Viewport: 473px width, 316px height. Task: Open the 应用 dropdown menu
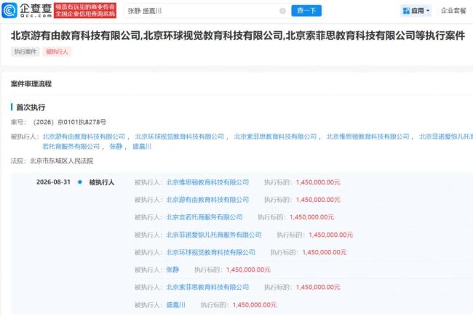[416, 11]
